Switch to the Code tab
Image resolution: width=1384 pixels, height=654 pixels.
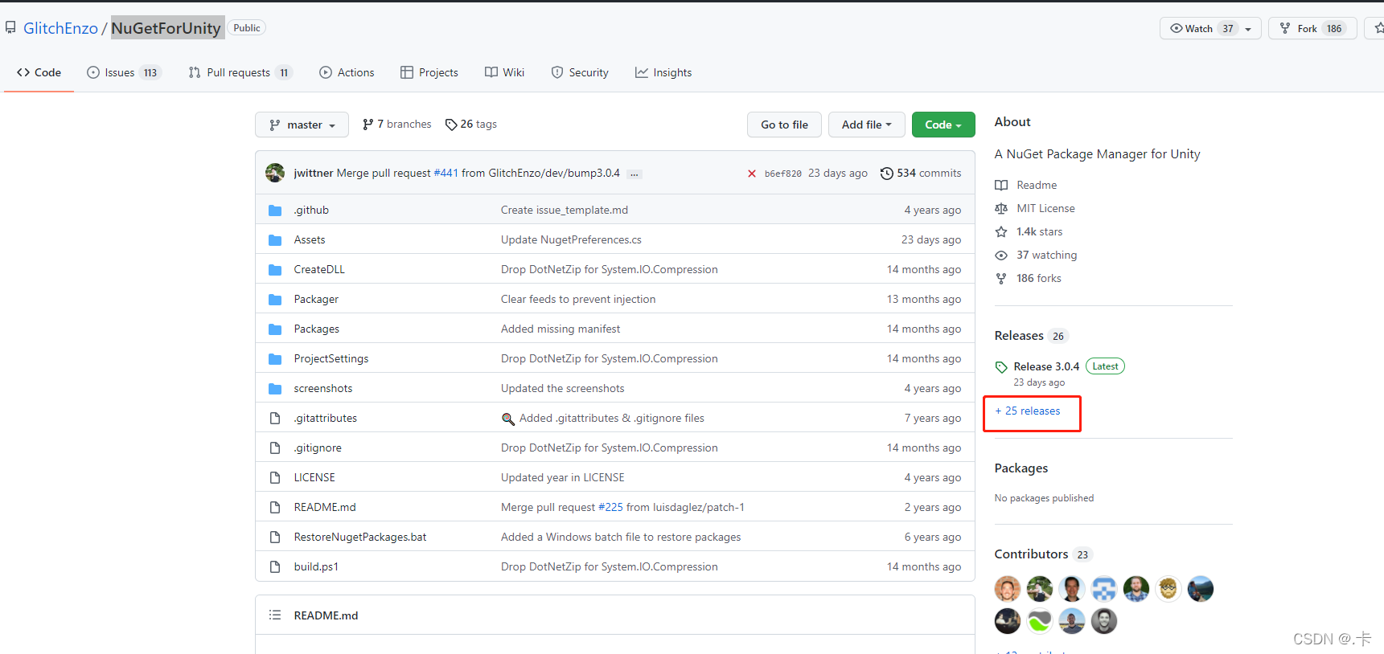pyautogui.click(x=39, y=72)
